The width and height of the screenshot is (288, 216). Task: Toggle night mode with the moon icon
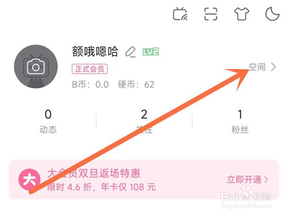tap(272, 14)
